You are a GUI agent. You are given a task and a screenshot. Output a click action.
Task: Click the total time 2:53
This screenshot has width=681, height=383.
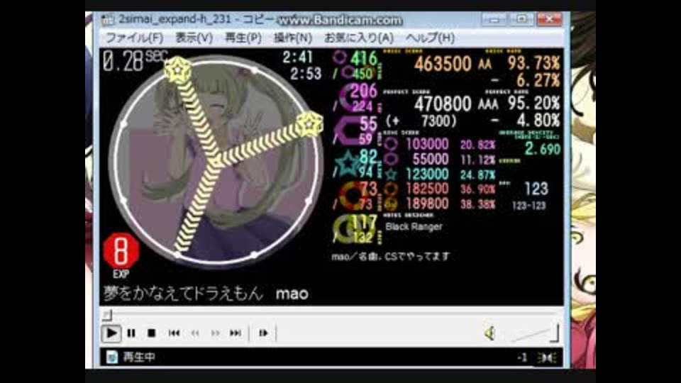(x=306, y=73)
